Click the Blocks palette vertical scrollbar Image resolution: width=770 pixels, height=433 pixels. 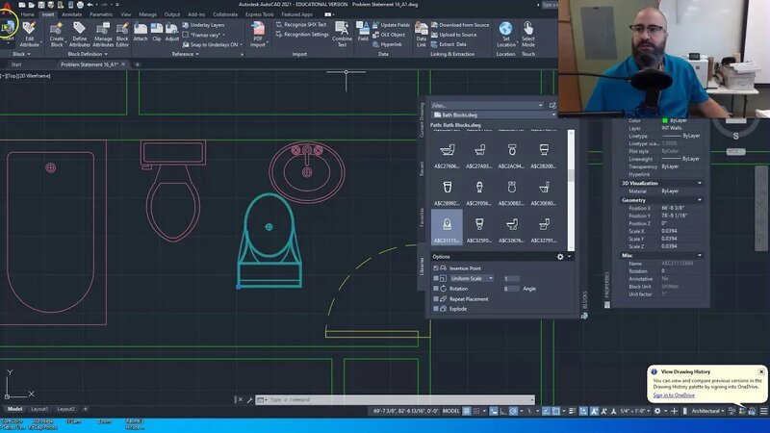point(571,191)
